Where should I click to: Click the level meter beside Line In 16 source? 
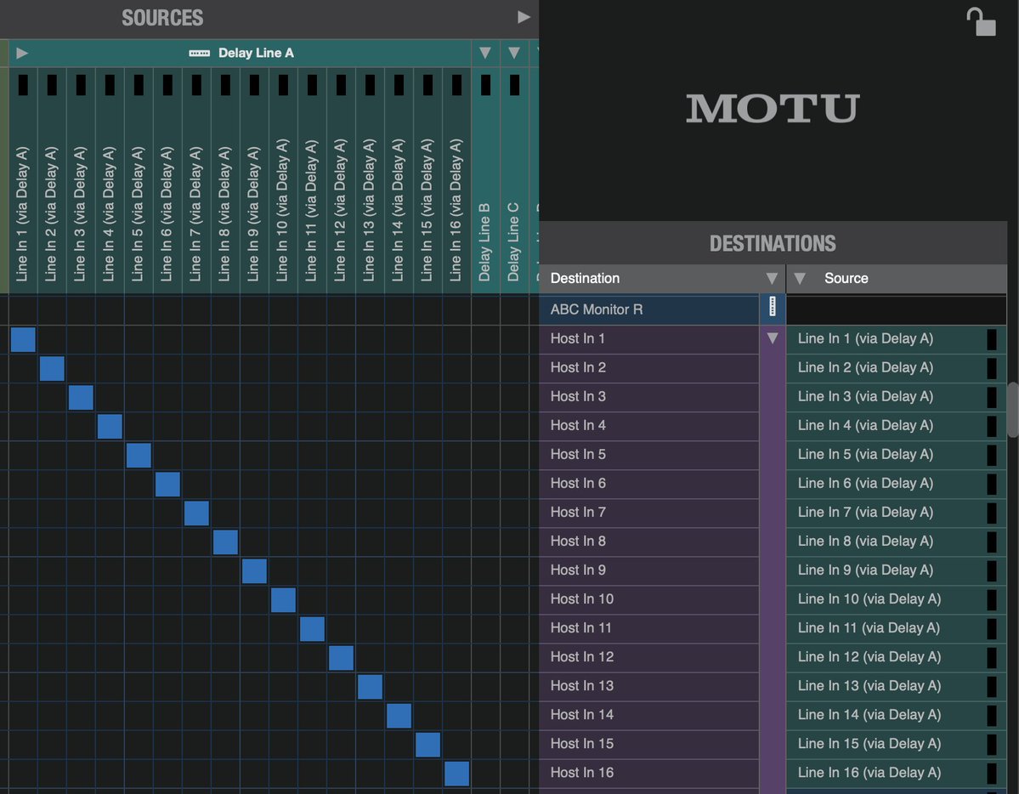[992, 774]
